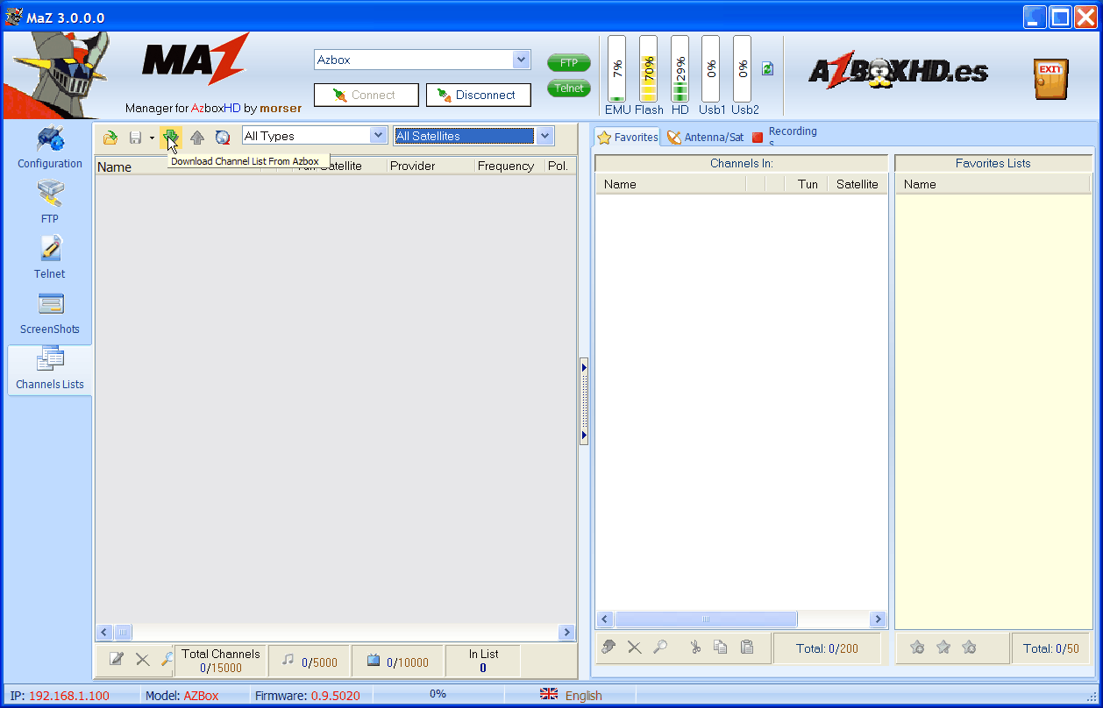Viewport: 1103px width, 708px height.
Task: Click the Disconnect button
Action: [479, 95]
